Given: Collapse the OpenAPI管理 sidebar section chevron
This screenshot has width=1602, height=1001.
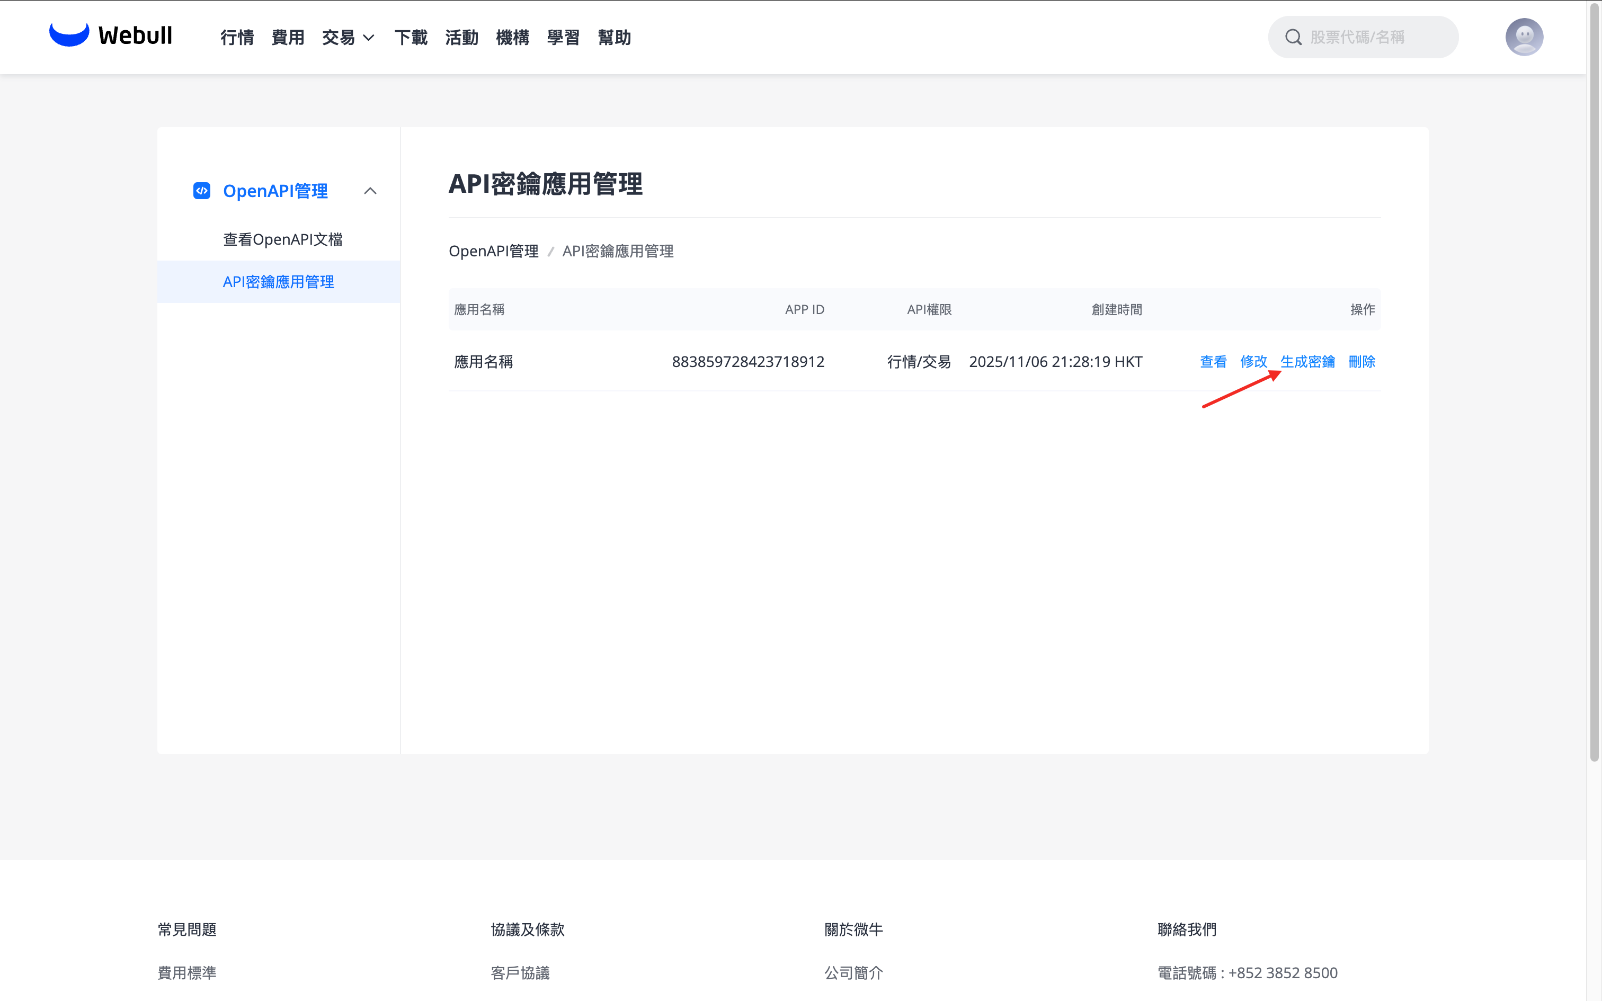Looking at the screenshot, I should point(370,191).
